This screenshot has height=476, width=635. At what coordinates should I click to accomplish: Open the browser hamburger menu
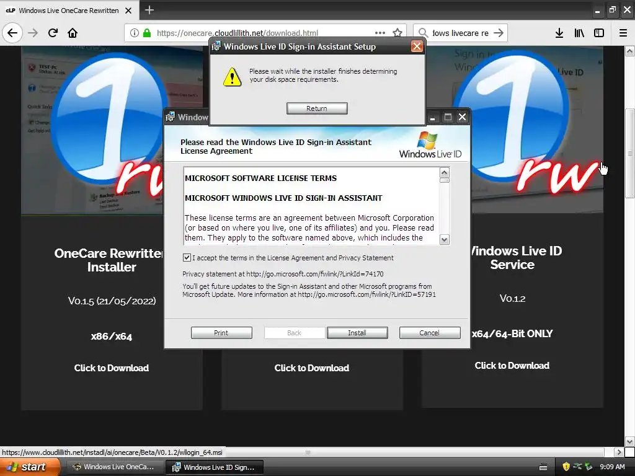(623, 33)
